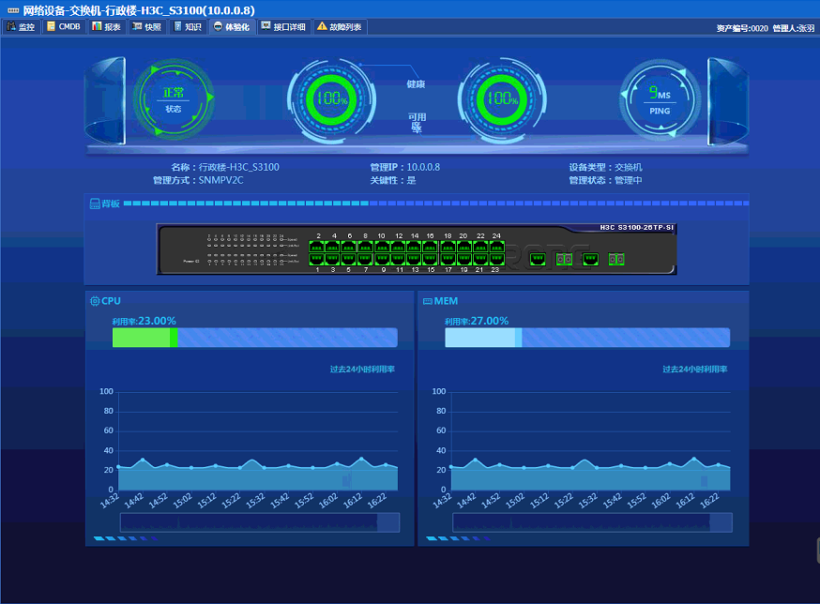
Task: Click the H3C S3100-26TP-SI model label
Action: click(x=636, y=228)
